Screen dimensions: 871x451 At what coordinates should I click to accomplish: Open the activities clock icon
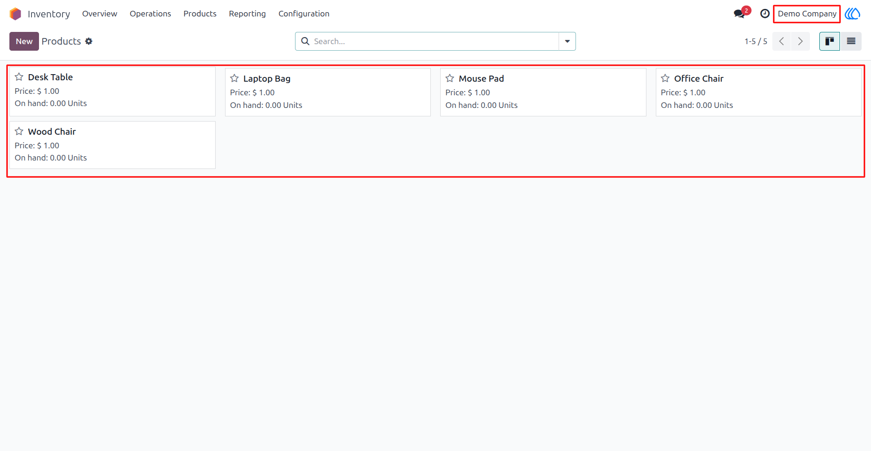click(x=765, y=14)
